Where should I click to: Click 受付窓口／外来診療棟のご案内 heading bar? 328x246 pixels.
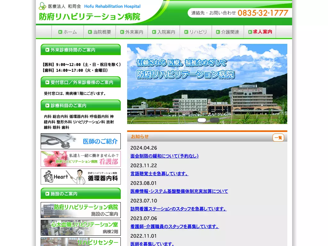pyautogui.click(x=81, y=82)
